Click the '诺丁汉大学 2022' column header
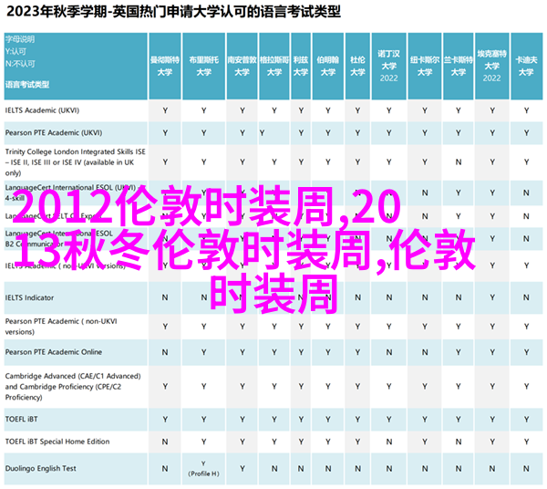The width and height of the screenshot is (547, 489). tap(388, 66)
